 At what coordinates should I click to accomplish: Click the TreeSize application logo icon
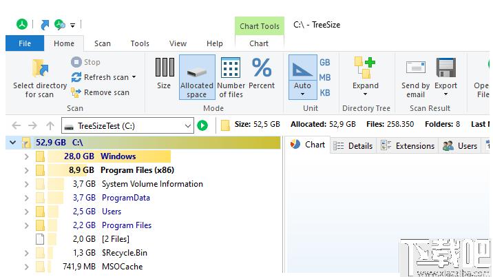tap(22, 24)
